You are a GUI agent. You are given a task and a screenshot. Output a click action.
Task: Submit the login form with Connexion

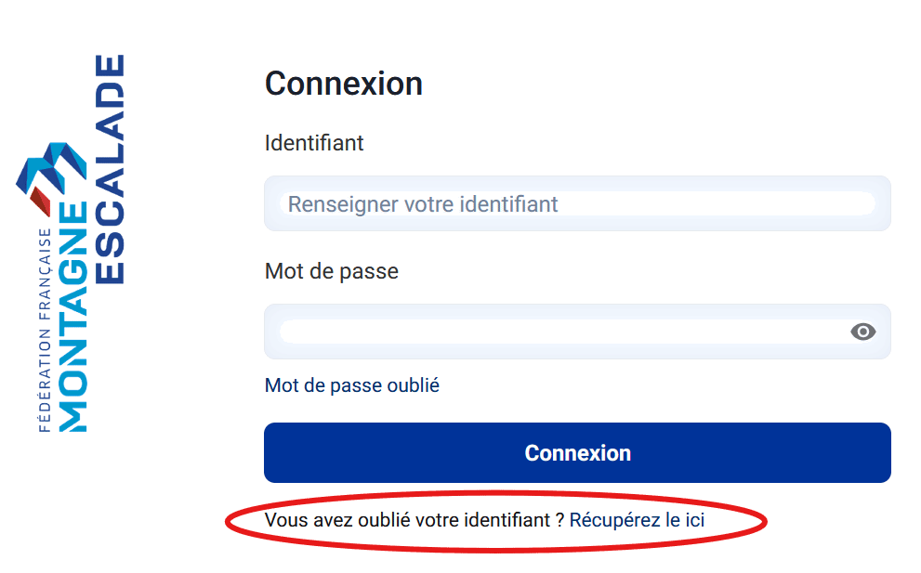576,452
